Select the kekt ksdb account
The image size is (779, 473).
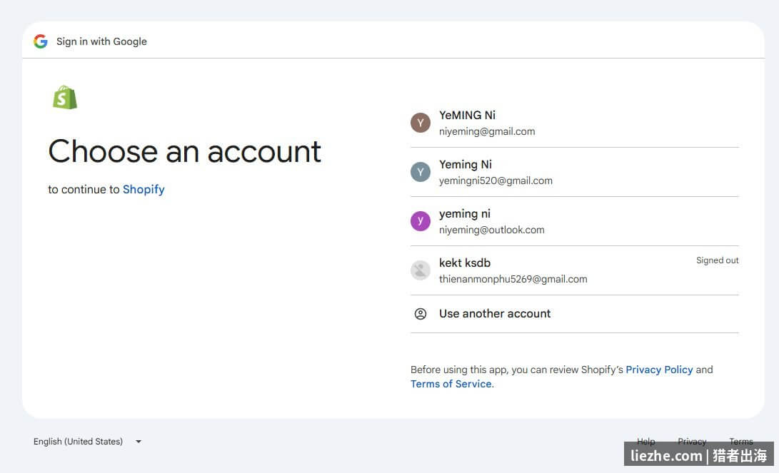coord(574,270)
